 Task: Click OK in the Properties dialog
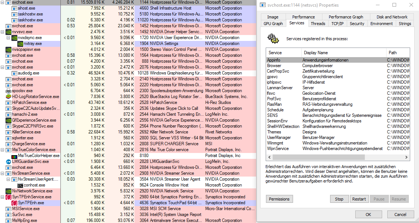[368, 215]
